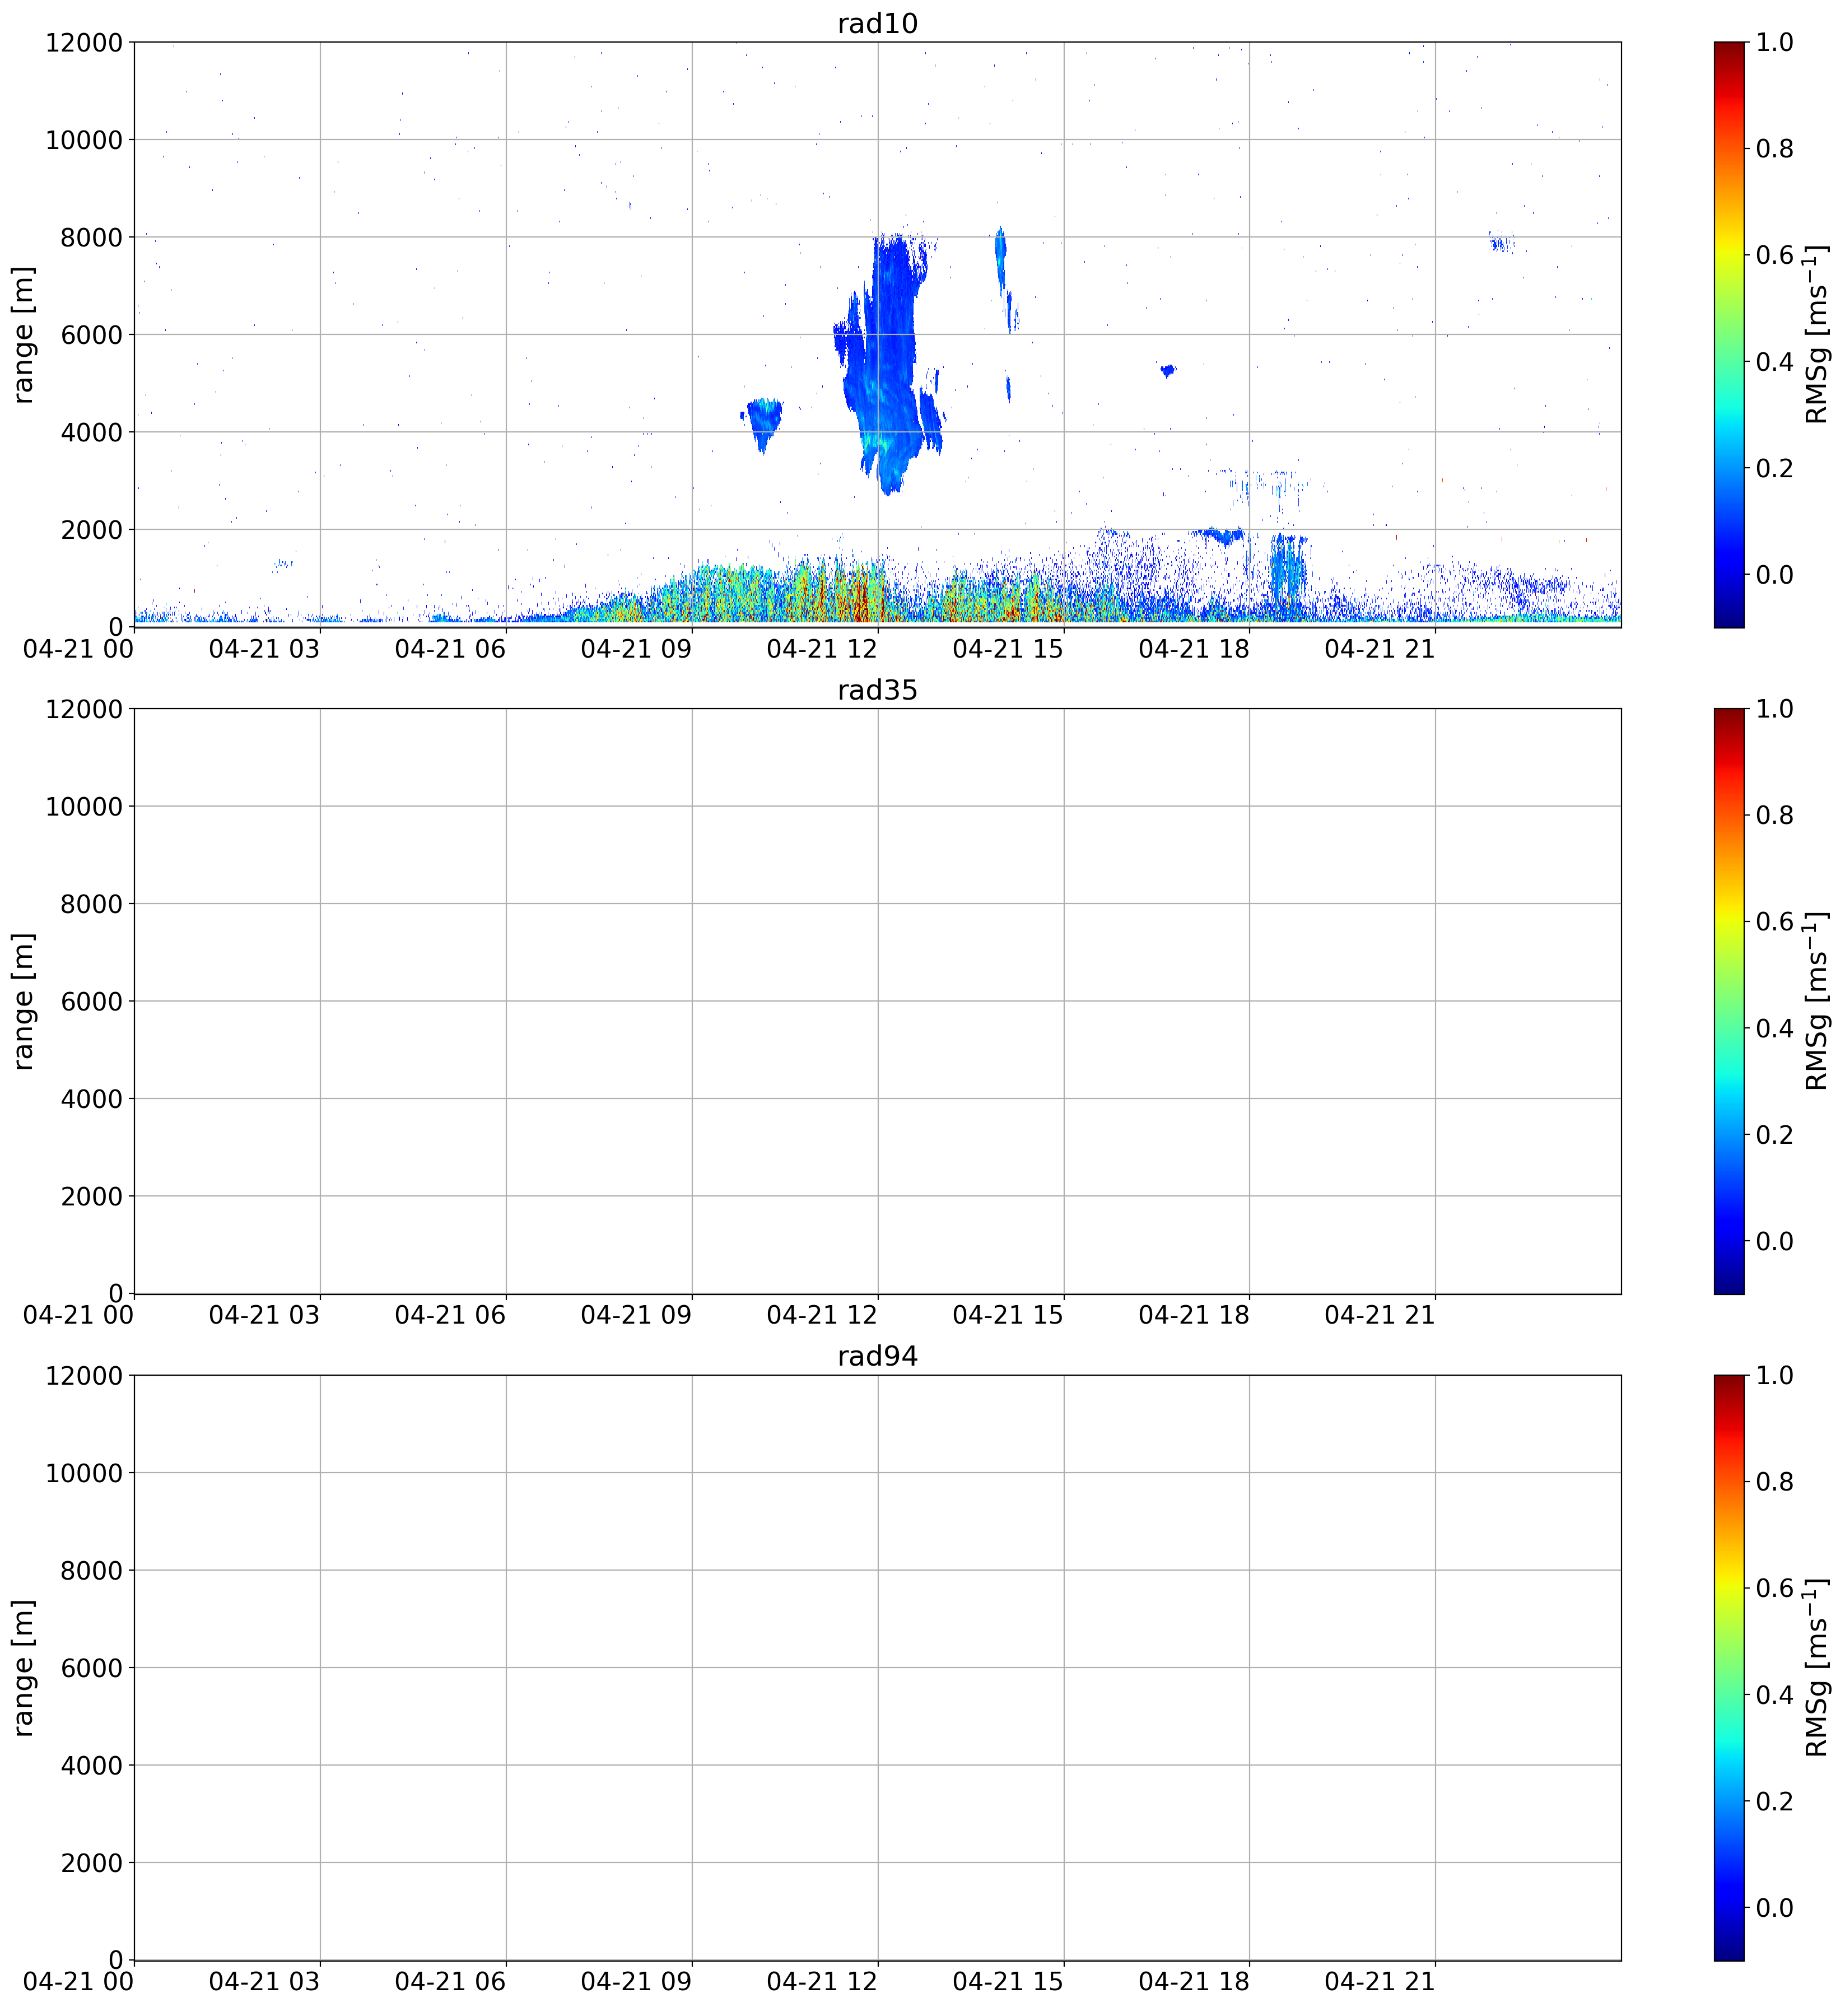The image size is (1845, 2007).
Task: Click the rad10 plot title
Action: [x=877, y=24]
